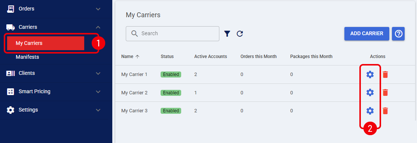417x143 pixels.
Task: Click the ADD CARRIER button
Action: [x=367, y=34]
